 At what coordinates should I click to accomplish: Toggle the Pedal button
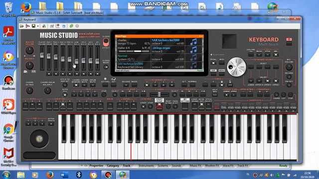[x=213, y=63]
